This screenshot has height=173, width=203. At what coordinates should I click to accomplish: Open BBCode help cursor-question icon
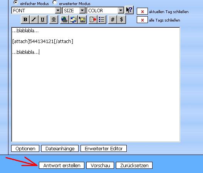tap(129, 10)
